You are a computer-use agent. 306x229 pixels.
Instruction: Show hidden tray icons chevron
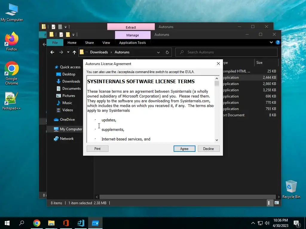coord(253,223)
